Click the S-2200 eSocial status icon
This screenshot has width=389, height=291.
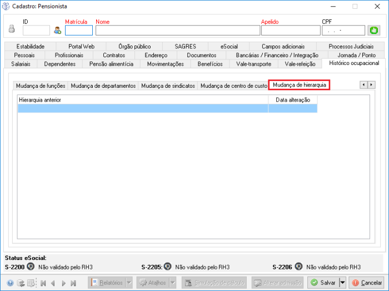coord(31,267)
